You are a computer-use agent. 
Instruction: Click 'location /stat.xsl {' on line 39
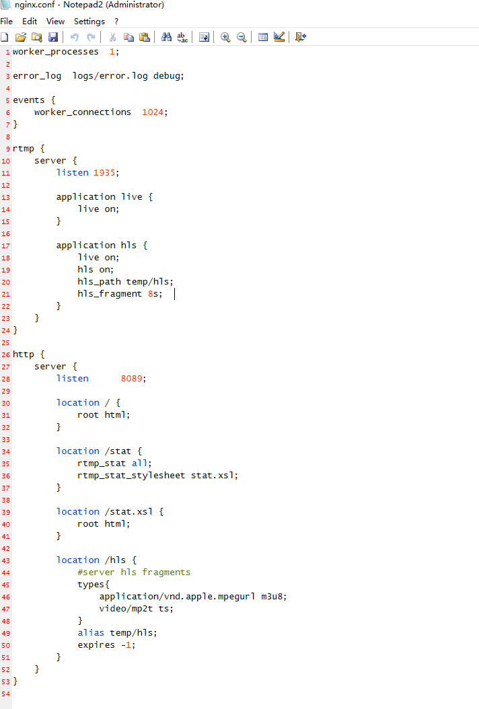(x=110, y=511)
